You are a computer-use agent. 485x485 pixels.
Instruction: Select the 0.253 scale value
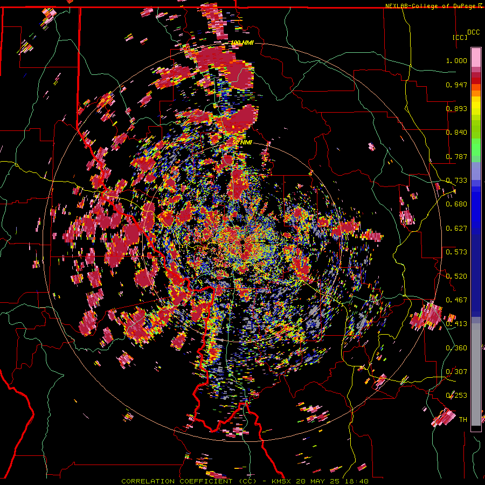point(456,396)
